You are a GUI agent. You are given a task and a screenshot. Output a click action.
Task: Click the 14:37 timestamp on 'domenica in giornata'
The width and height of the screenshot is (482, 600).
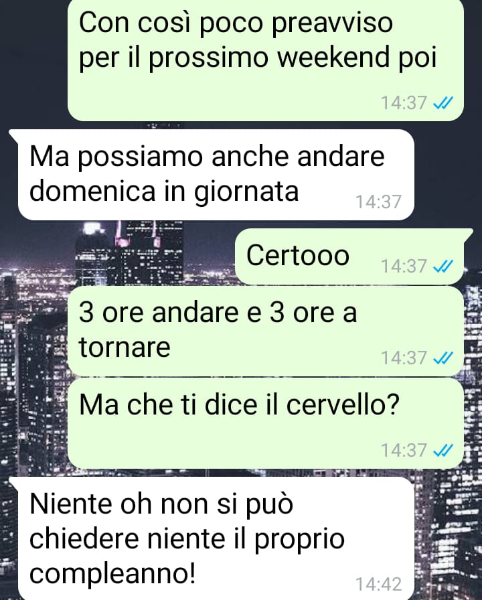pyautogui.click(x=379, y=202)
